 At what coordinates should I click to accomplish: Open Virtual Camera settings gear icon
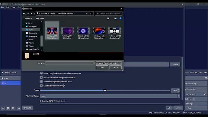(x=205, y=95)
